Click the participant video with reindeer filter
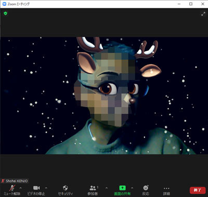Screen dimensions: 208x197 (x=104, y=96)
